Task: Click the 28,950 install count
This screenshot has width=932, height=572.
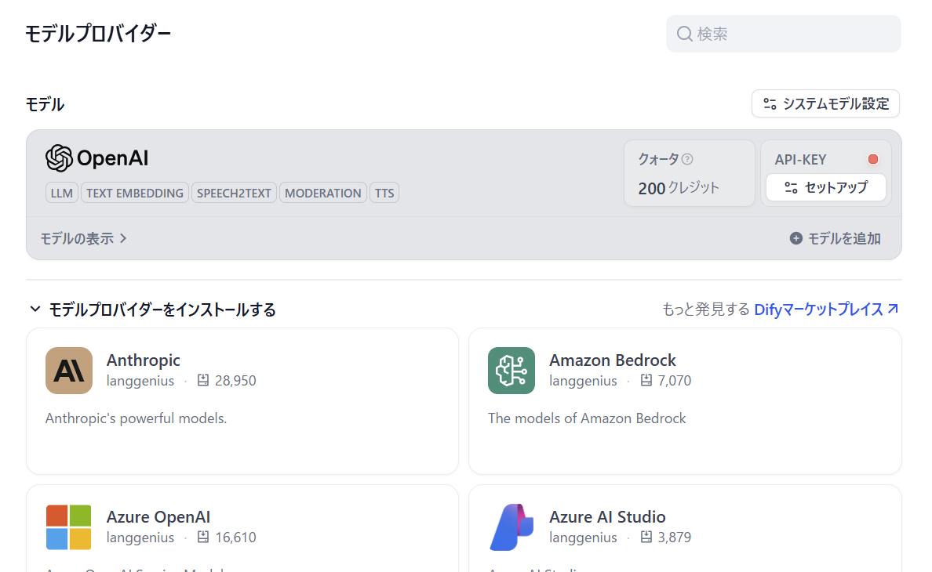Action: pos(235,380)
